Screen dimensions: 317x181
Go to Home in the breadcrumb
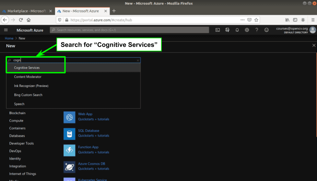tap(9, 38)
